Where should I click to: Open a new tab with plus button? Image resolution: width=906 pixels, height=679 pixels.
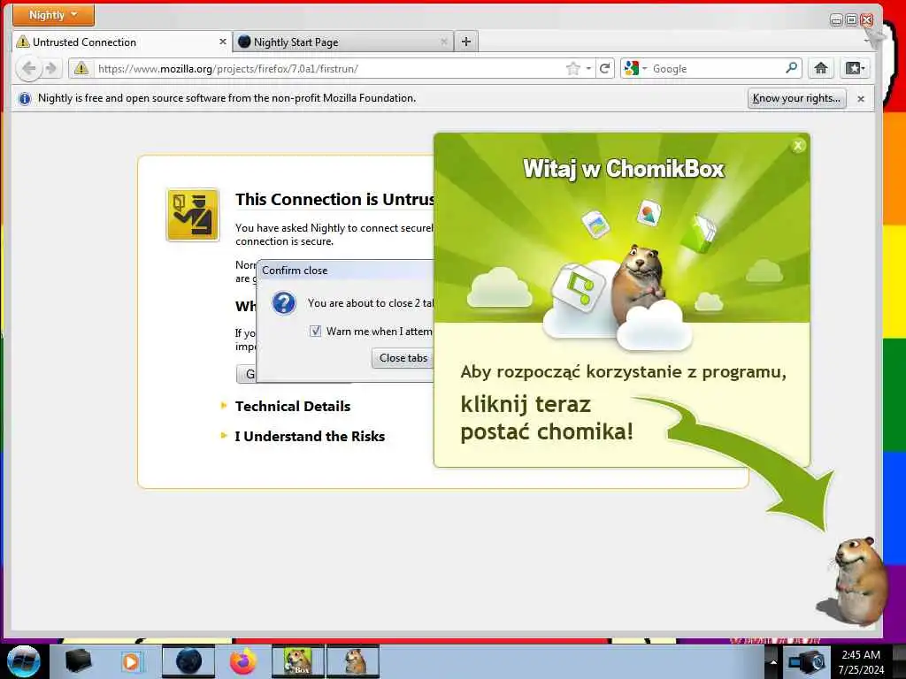[x=466, y=42]
